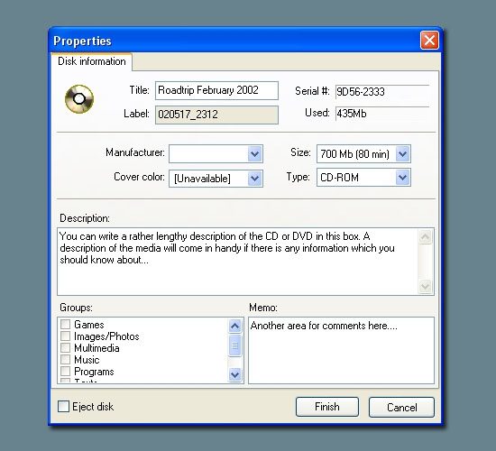Click Groups list scroll down arrow
Screen dimensions: 496x451
(234, 375)
